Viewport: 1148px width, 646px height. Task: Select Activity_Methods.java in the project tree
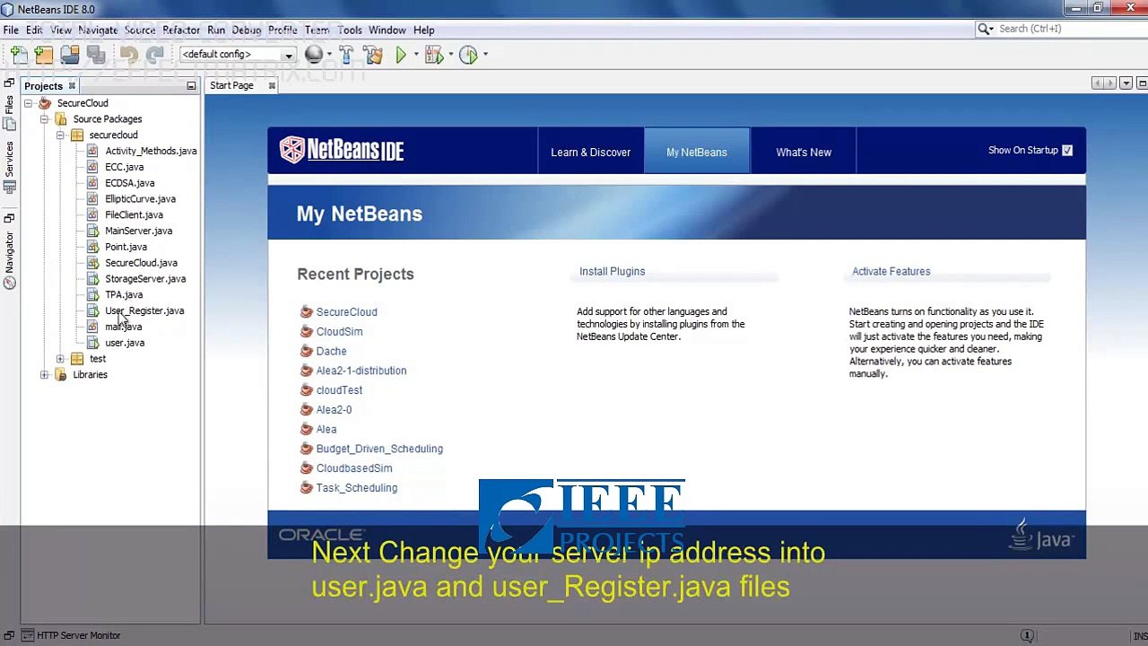click(151, 151)
